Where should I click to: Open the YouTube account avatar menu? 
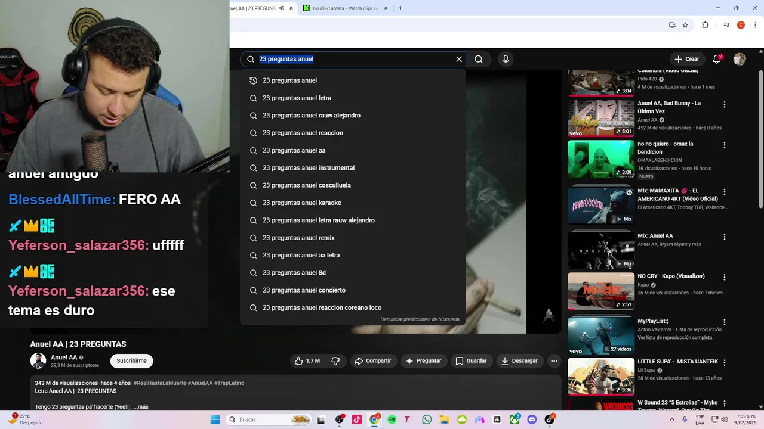(740, 59)
